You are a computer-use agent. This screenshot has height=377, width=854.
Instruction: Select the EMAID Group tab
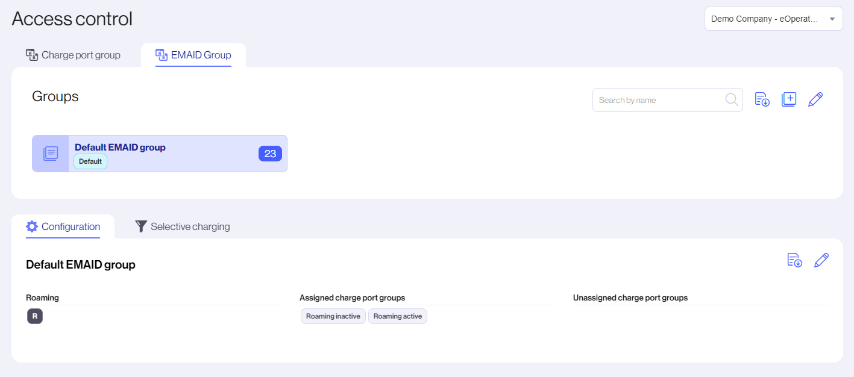tap(193, 55)
